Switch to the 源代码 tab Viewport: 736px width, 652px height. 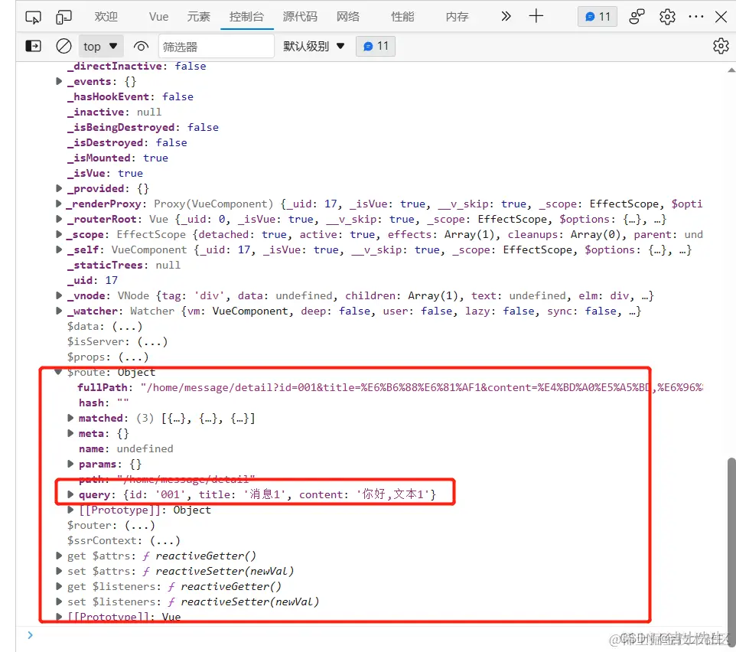tap(300, 17)
